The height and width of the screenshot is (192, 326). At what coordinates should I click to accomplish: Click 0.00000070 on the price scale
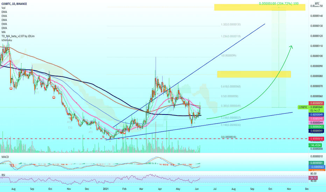point(317,86)
